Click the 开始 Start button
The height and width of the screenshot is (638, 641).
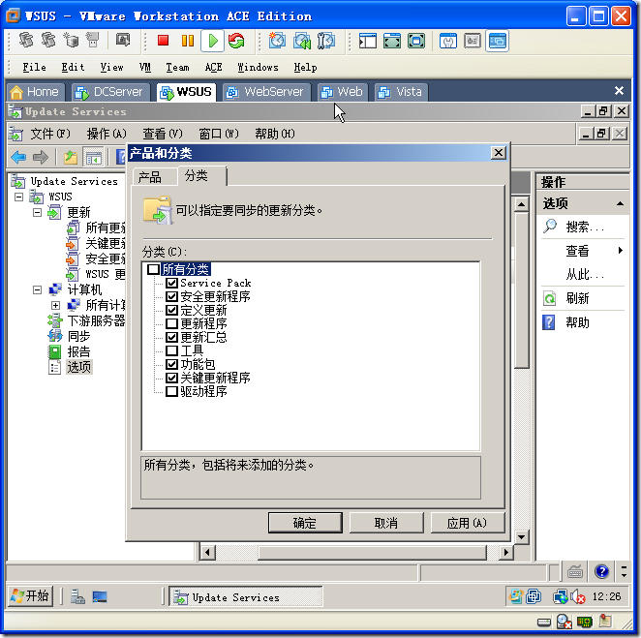[x=30, y=596]
